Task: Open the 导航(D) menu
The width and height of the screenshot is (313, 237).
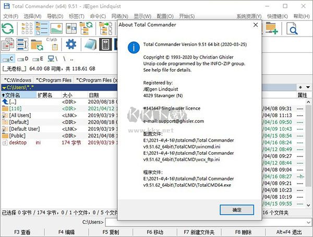Action: pos(55,16)
